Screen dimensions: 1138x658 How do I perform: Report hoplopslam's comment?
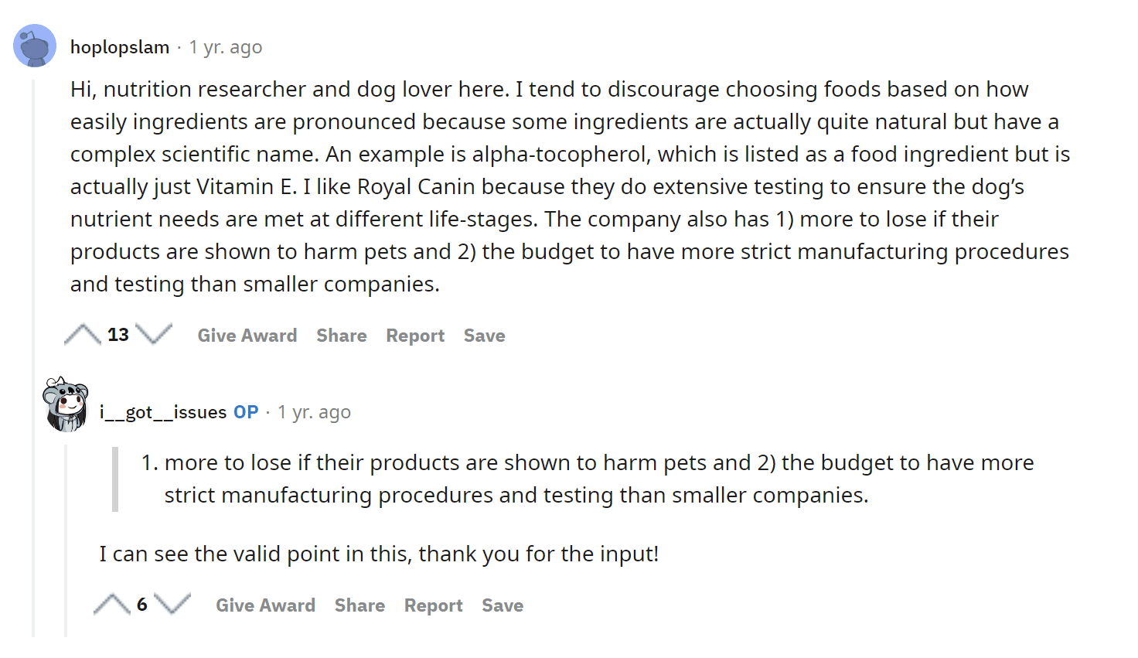click(415, 336)
